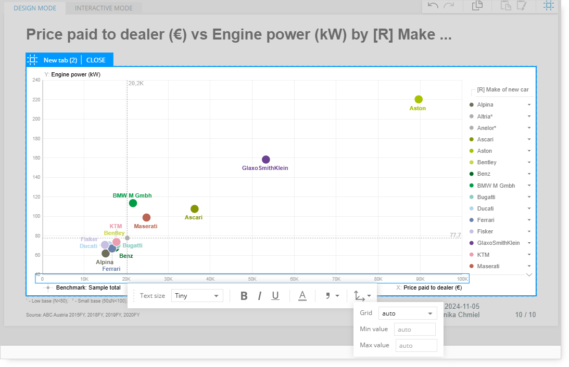
Task: Expand the Alpina legend dropdown arrow
Action: pos(529,104)
